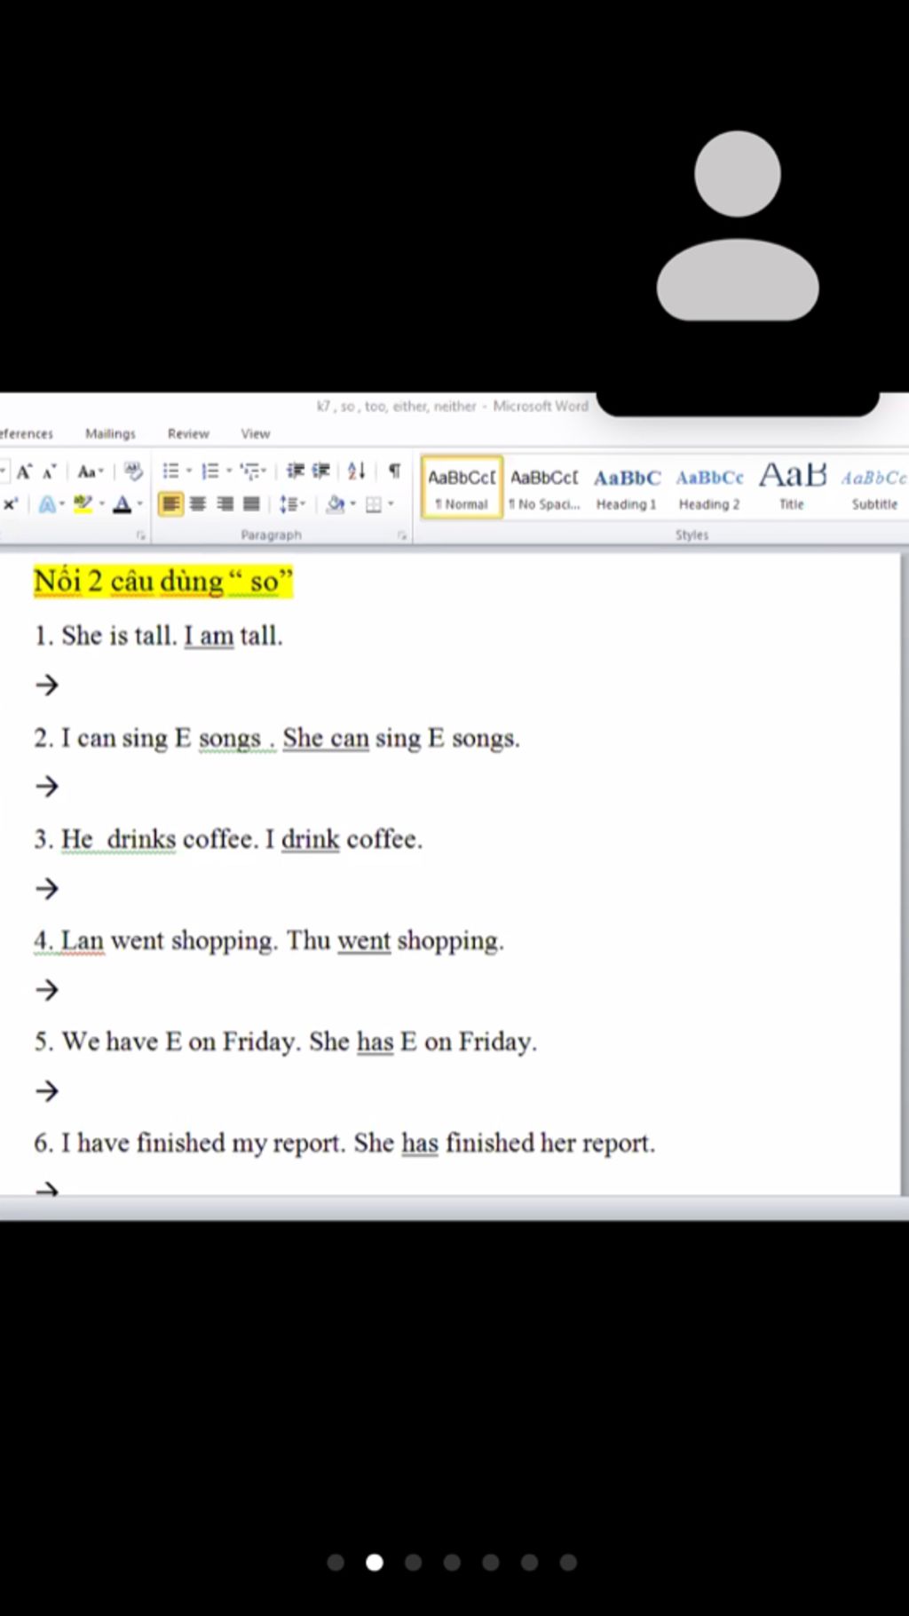Click the Text Effects icon
This screenshot has height=1616, width=909.
[x=47, y=504]
